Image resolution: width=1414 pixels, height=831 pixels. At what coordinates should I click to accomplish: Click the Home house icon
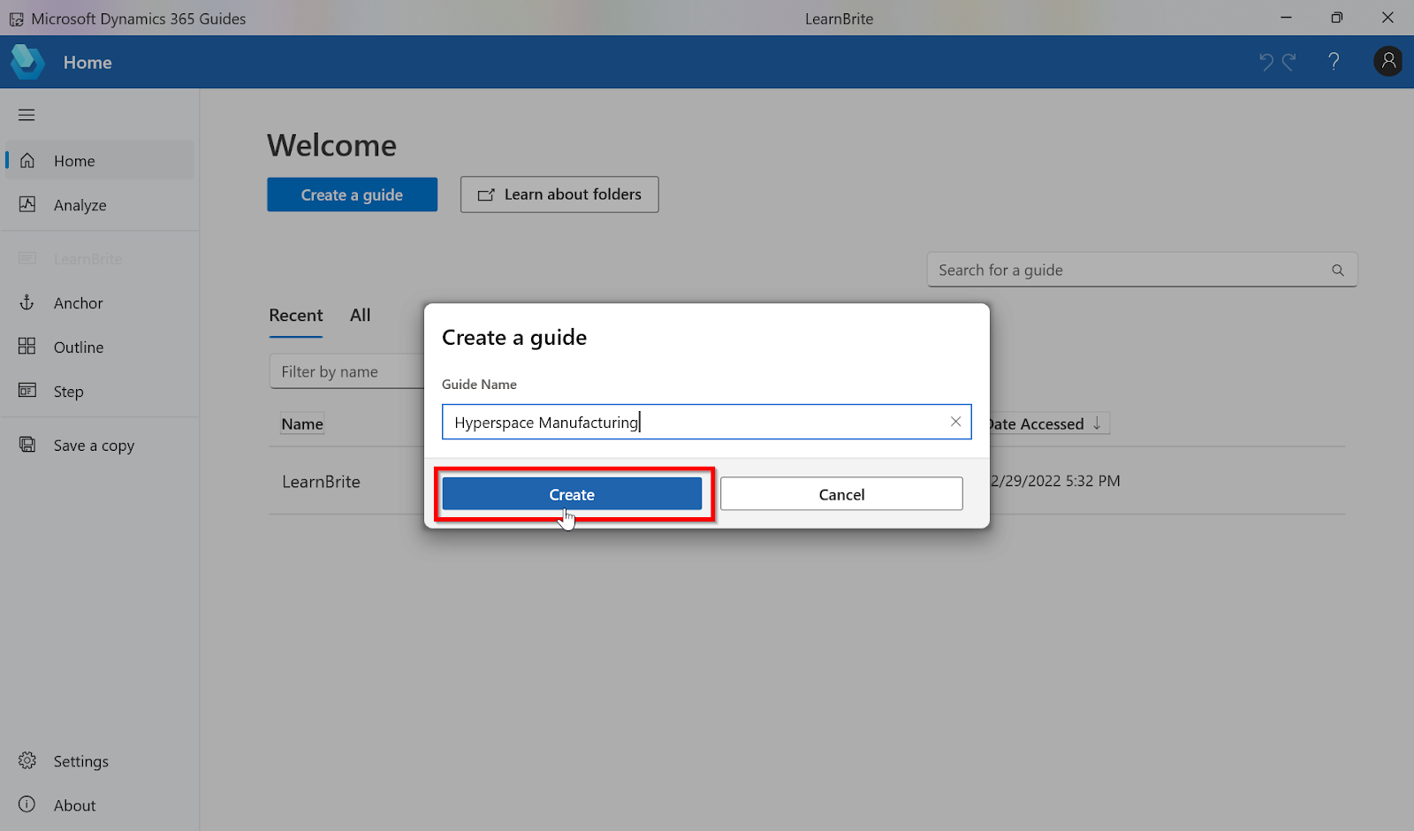coord(27,160)
